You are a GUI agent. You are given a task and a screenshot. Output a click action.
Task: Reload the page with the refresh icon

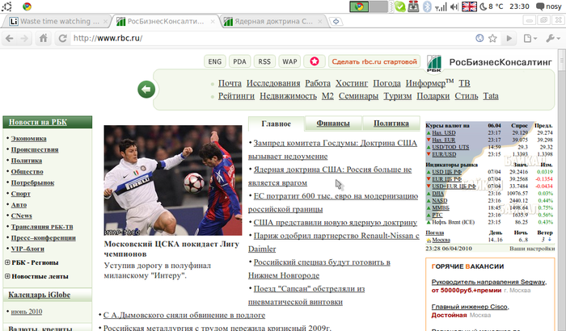[x=62, y=38]
